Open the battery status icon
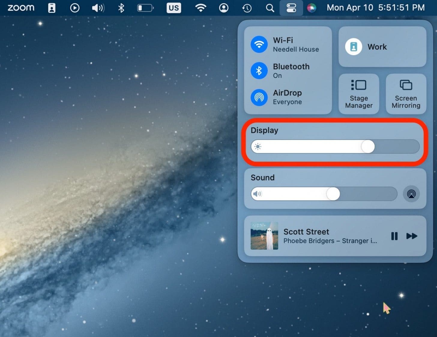Screen dimensions: 437x337 pyautogui.click(x=145, y=8)
